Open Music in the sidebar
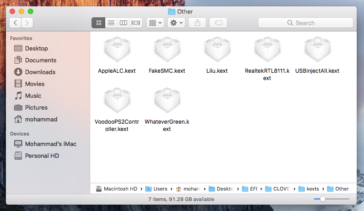This screenshot has height=211, width=364. coord(28,95)
